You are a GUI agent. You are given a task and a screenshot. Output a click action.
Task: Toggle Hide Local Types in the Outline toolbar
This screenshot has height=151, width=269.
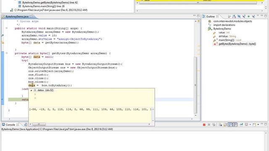click(x=253, y=16)
